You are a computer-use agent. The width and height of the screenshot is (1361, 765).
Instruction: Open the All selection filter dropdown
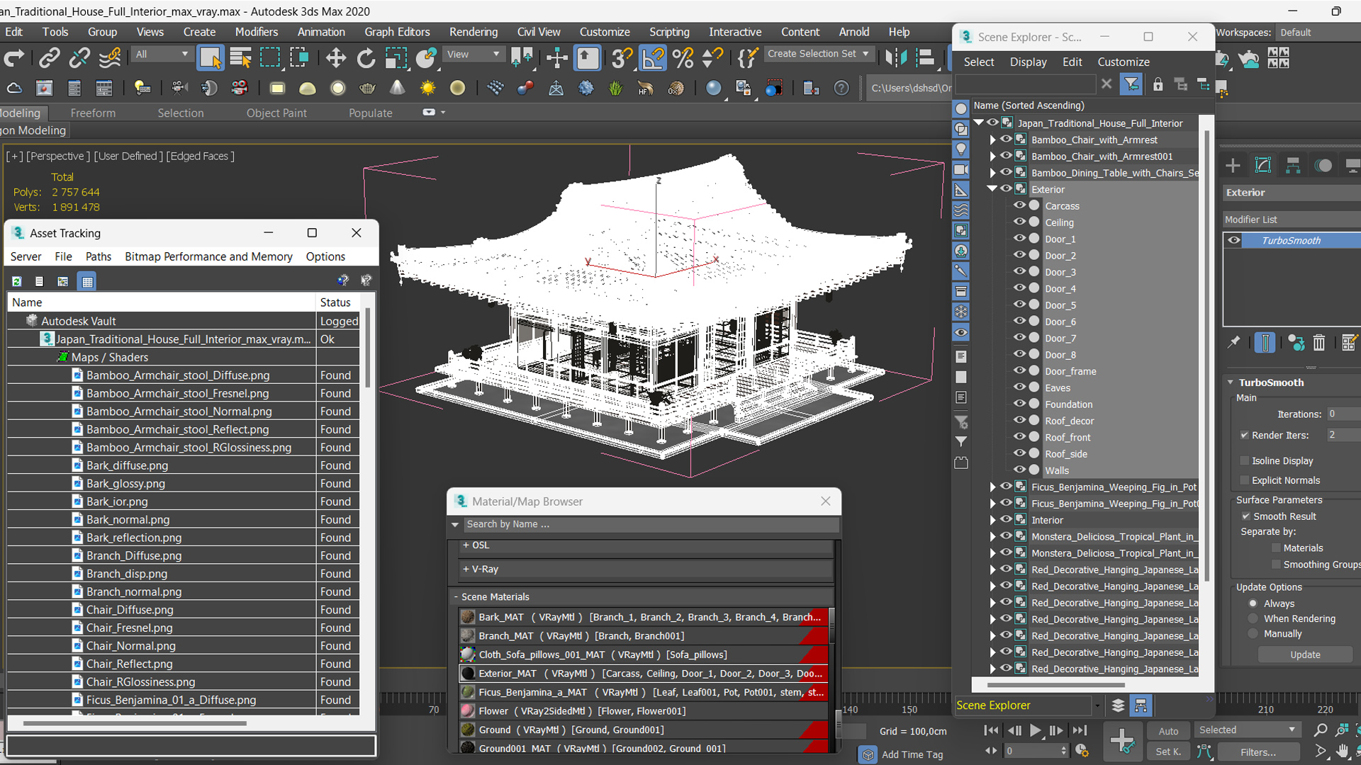[162, 55]
